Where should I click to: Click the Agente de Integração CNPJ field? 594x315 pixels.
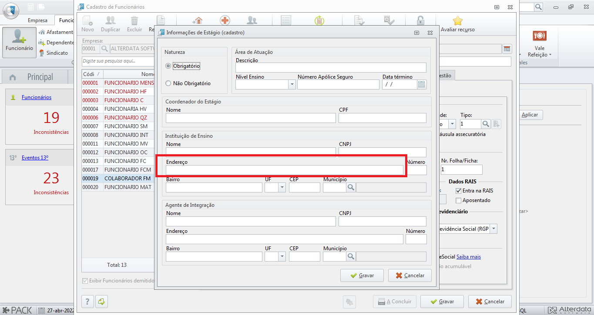(383, 221)
